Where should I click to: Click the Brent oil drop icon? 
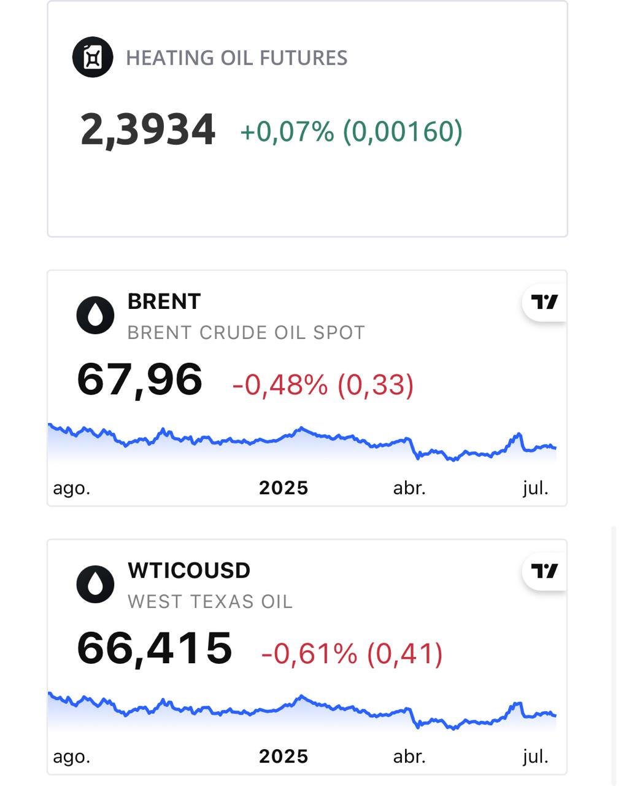95,316
